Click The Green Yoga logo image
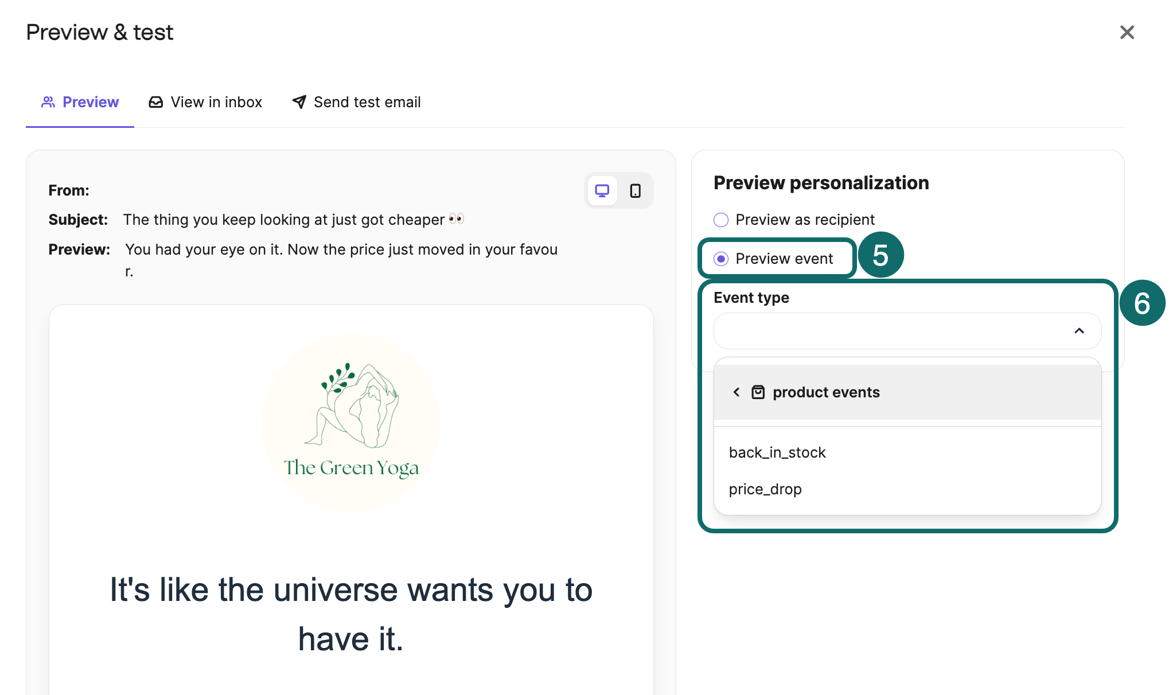The width and height of the screenshot is (1169, 695). click(x=351, y=423)
